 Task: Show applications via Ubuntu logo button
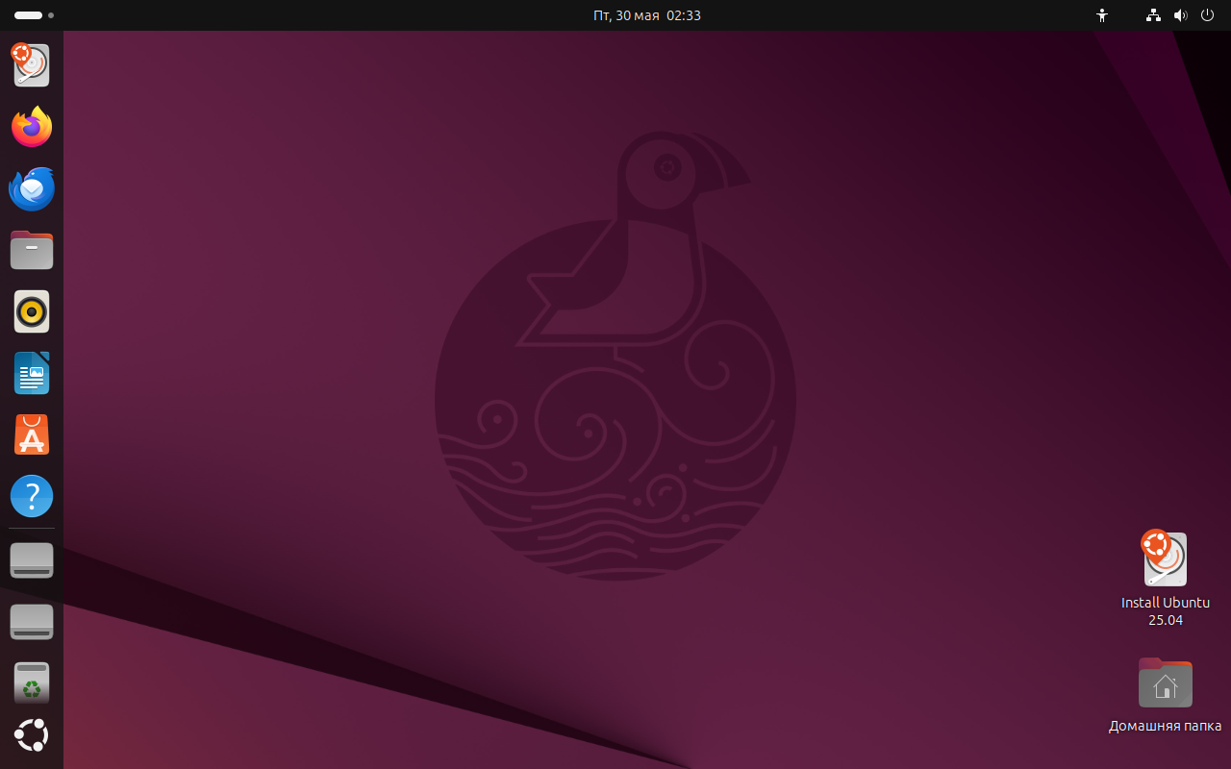click(x=32, y=735)
